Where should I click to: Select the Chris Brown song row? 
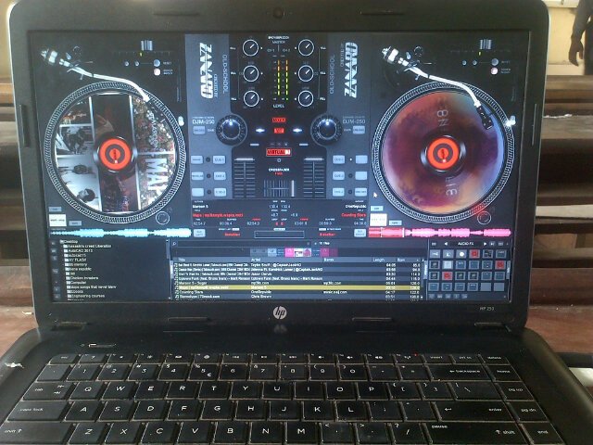pos(298,297)
